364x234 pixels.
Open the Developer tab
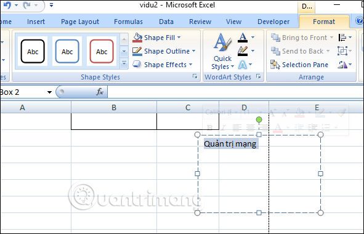[x=273, y=22]
